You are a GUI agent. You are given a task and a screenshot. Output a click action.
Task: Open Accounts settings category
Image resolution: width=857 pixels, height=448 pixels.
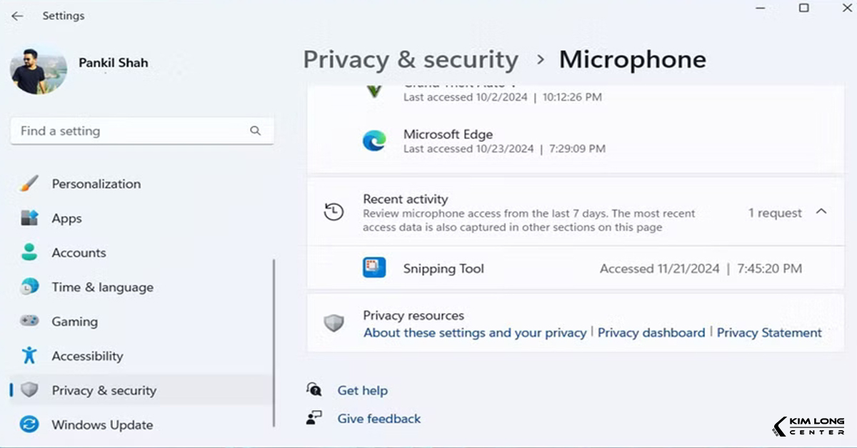tap(79, 253)
